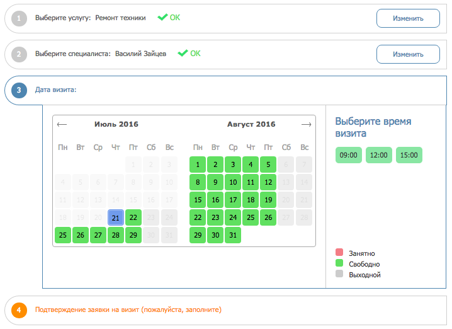This screenshot has width=452, height=329.
Task: Select July 29 in the calendar
Action: pyautogui.click(x=133, y=235)
